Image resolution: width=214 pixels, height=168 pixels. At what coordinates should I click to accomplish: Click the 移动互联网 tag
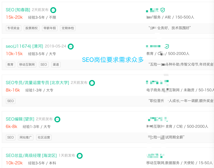pos(27,65)
